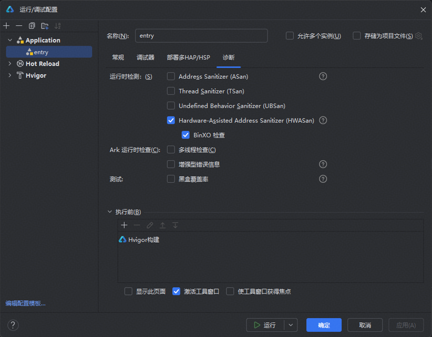432x337 pixels.
Task: Open the 编辑配置模板... link
Action: (x=26, y=303)
